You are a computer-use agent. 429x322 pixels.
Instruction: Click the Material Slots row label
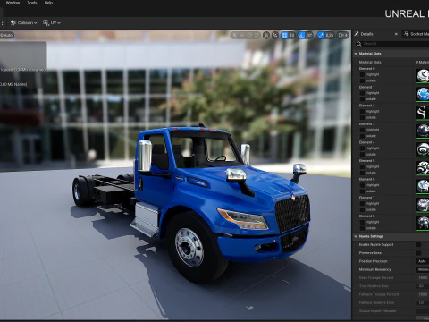click(370, 62)
